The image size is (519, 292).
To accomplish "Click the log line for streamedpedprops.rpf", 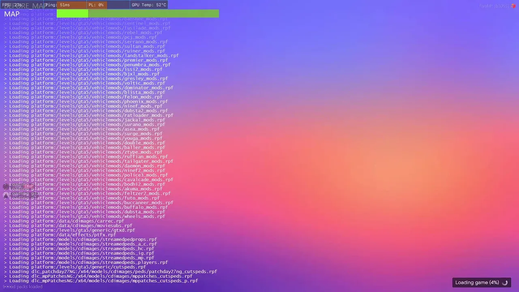I will [x=80, y=239].
